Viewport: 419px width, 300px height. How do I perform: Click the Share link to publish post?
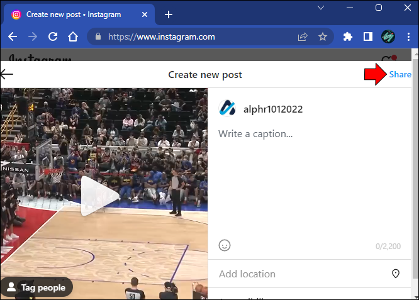click(x=399, y=75)
